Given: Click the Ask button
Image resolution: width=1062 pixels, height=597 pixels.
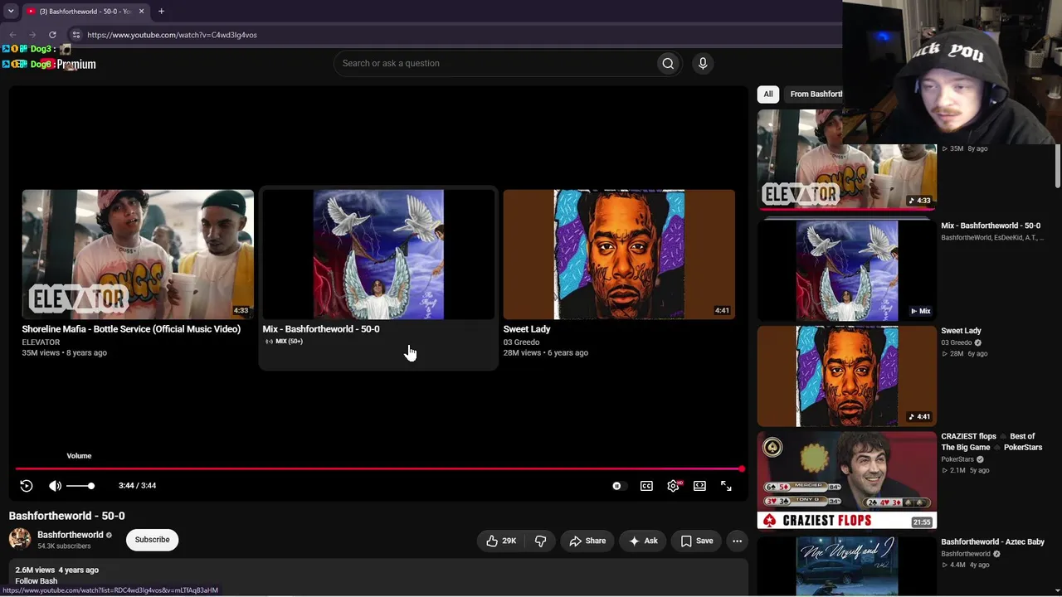Looking at the screenshot, I should [643, 541].
